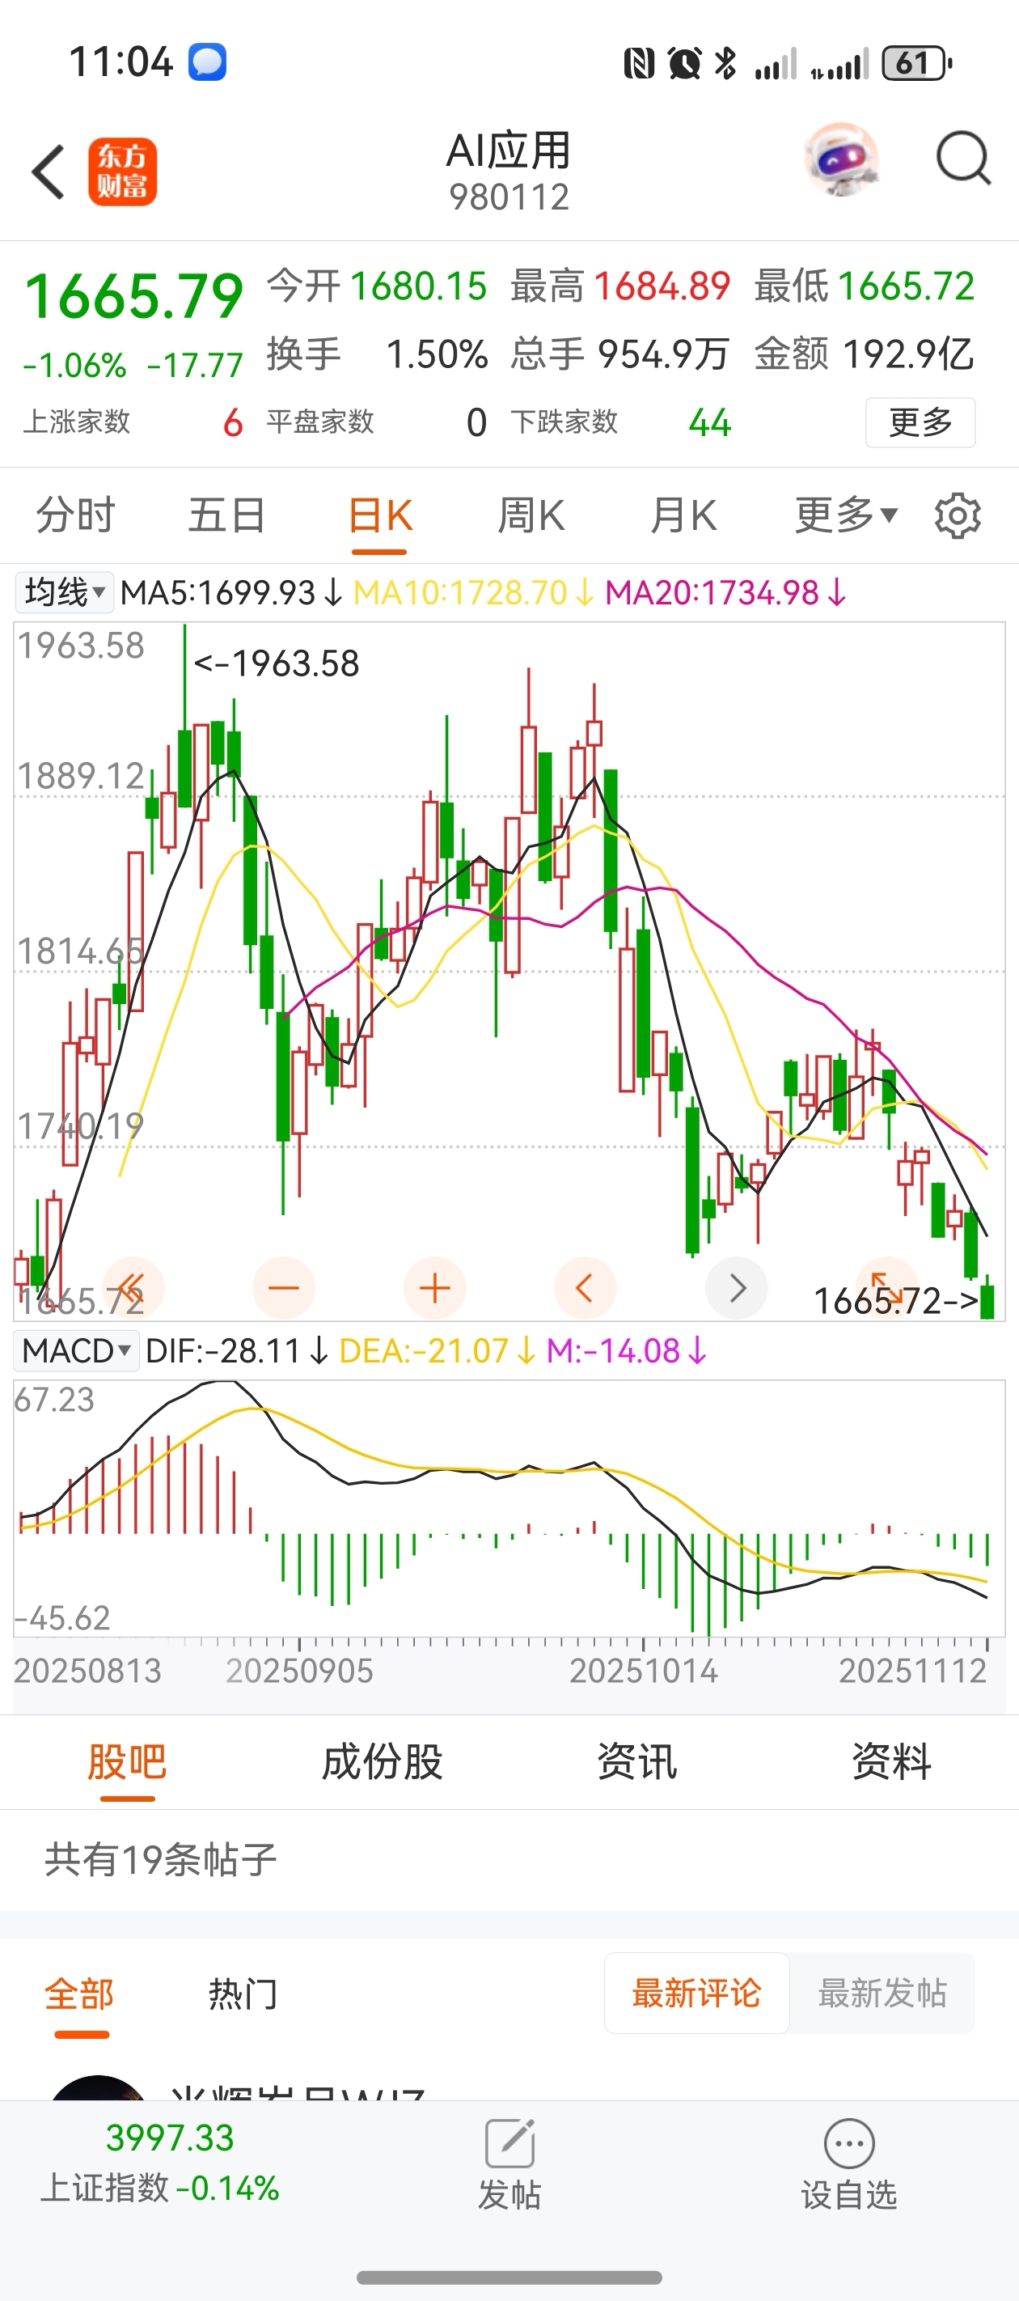The width and height of the screenshot is (1019, 2301).
Task: Tap the search magnifier icon
Action: click(962, 159)
